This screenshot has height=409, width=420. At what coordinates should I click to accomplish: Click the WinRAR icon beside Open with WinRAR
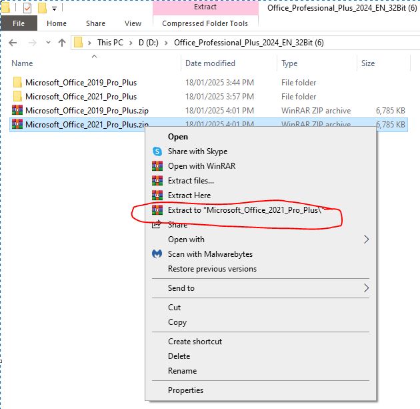[x=157, y=166]
